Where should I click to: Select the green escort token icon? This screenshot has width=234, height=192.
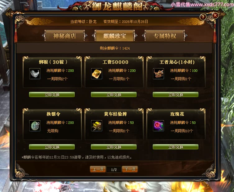[35, 126]
